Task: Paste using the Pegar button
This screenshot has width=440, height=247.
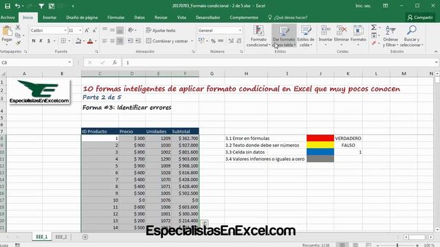Action: click(7, 34)
